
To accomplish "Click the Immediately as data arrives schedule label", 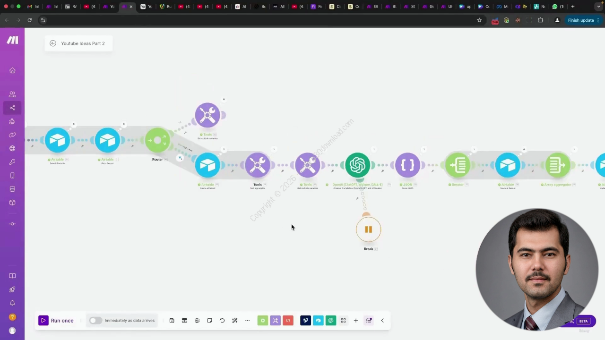I will [x=130, y=321].
